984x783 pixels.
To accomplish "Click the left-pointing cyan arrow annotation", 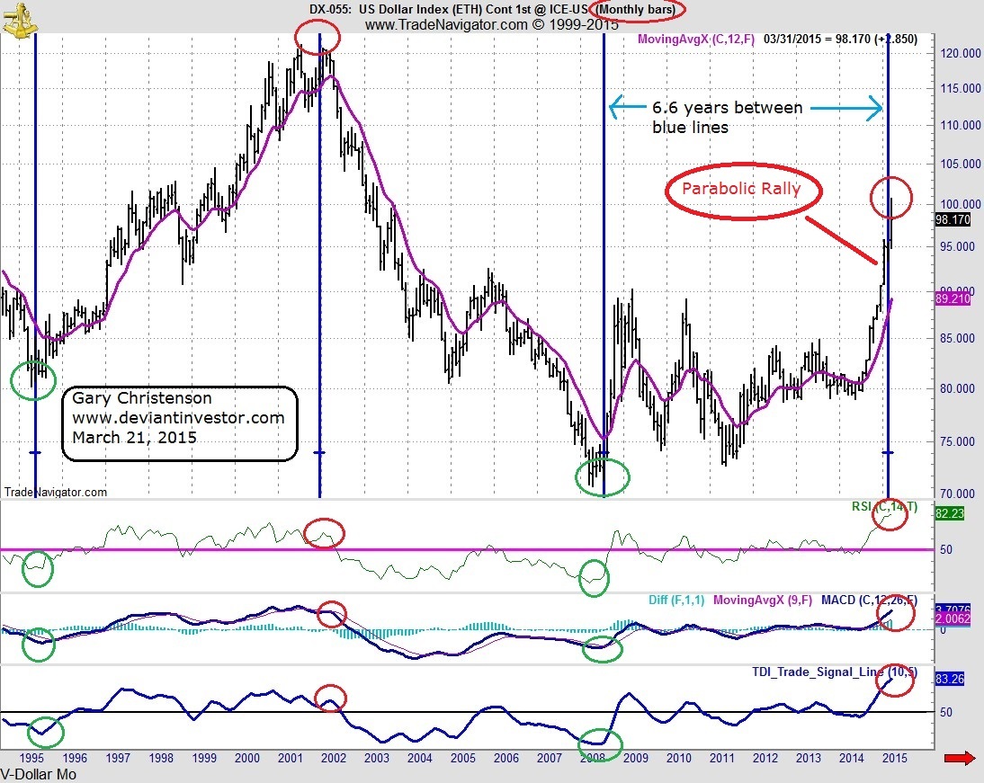I will pos(628,107).
